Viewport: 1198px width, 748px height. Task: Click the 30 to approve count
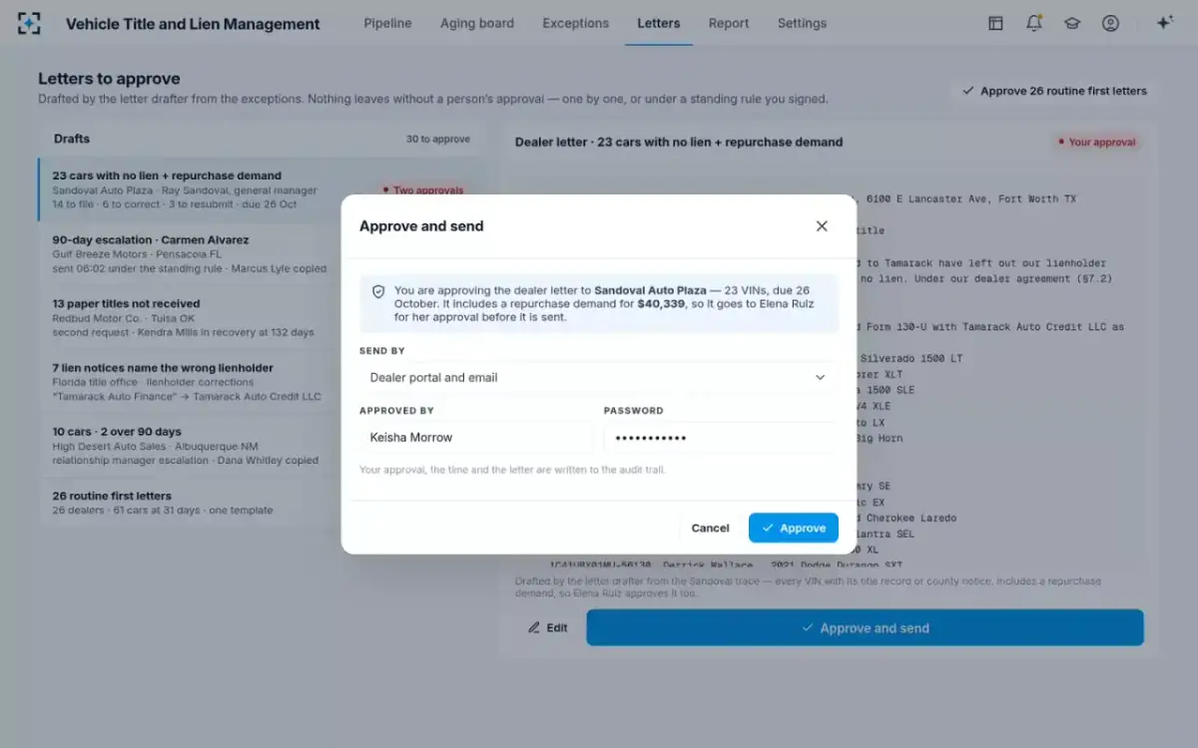coord(437,140)
